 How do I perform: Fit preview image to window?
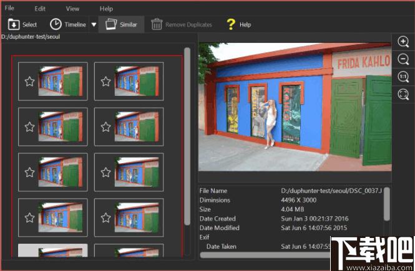(403, 94)
